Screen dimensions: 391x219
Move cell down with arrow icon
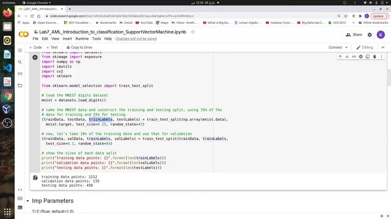click(347, 57)
